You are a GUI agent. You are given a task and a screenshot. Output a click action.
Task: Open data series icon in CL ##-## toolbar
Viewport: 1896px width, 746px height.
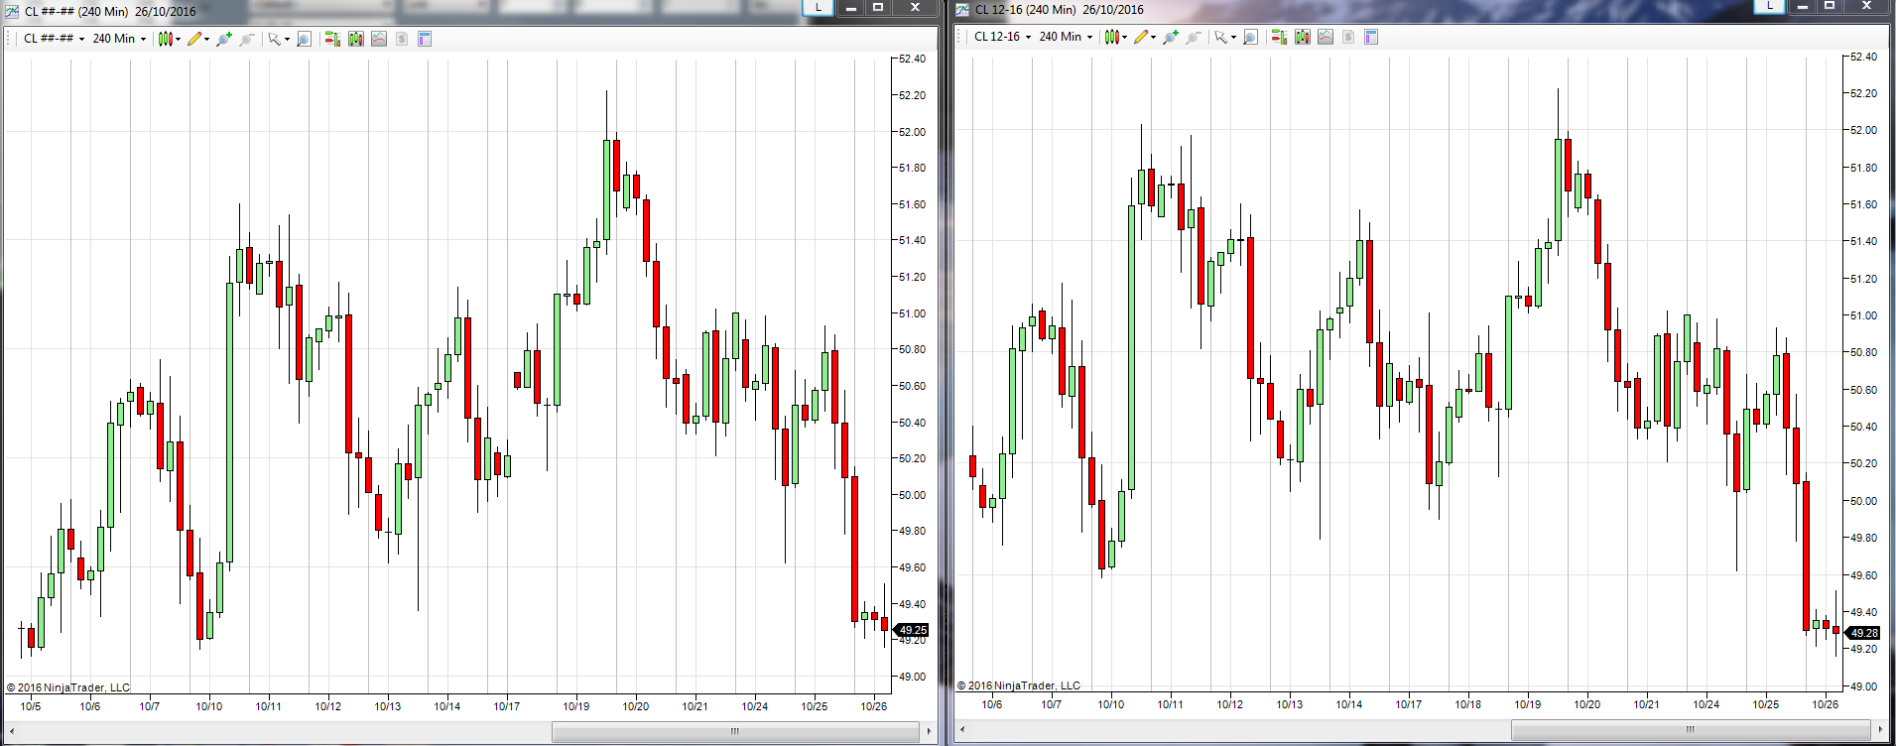pos(356,39)
